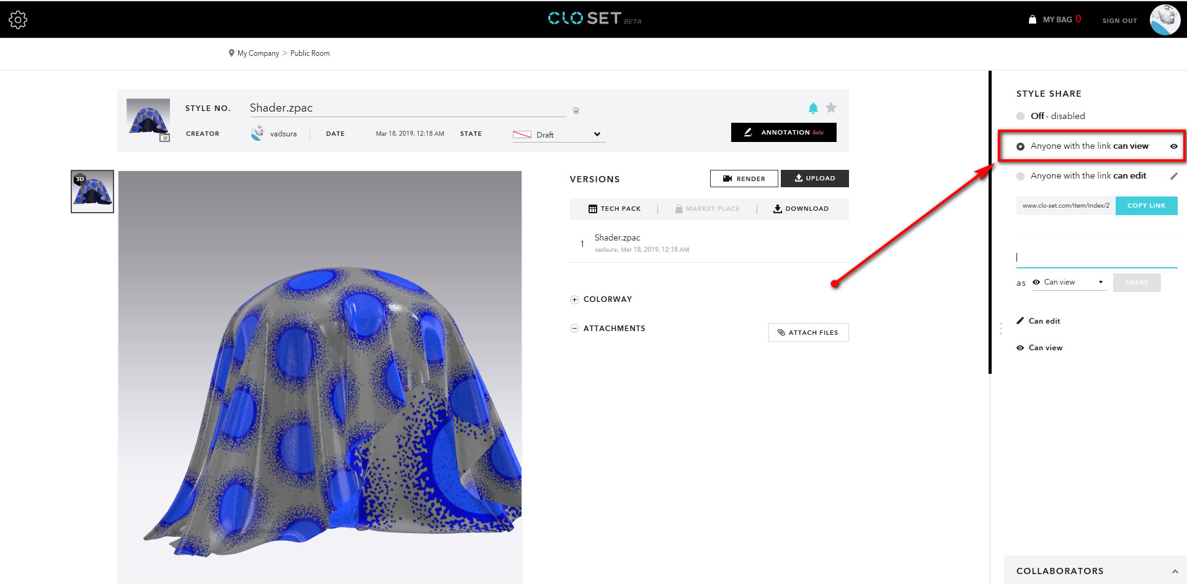The image size is (1187, 584).
Task: Click the CLO SET logo
Action: coord(594,19)
